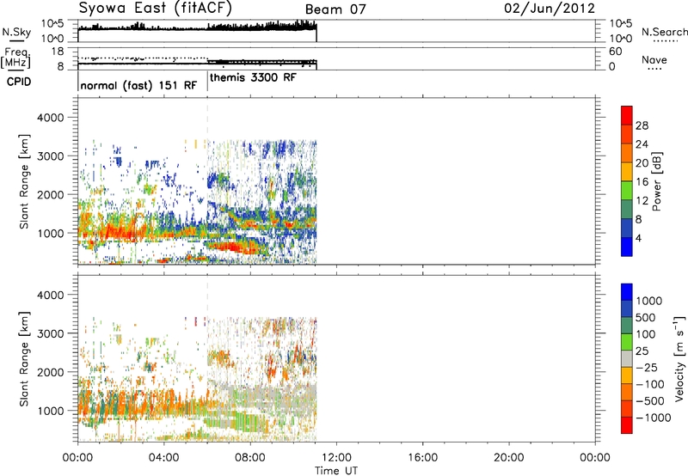Click the 'CPID' row label
This screenshot has width=688, height=476.
coord(19,82)
